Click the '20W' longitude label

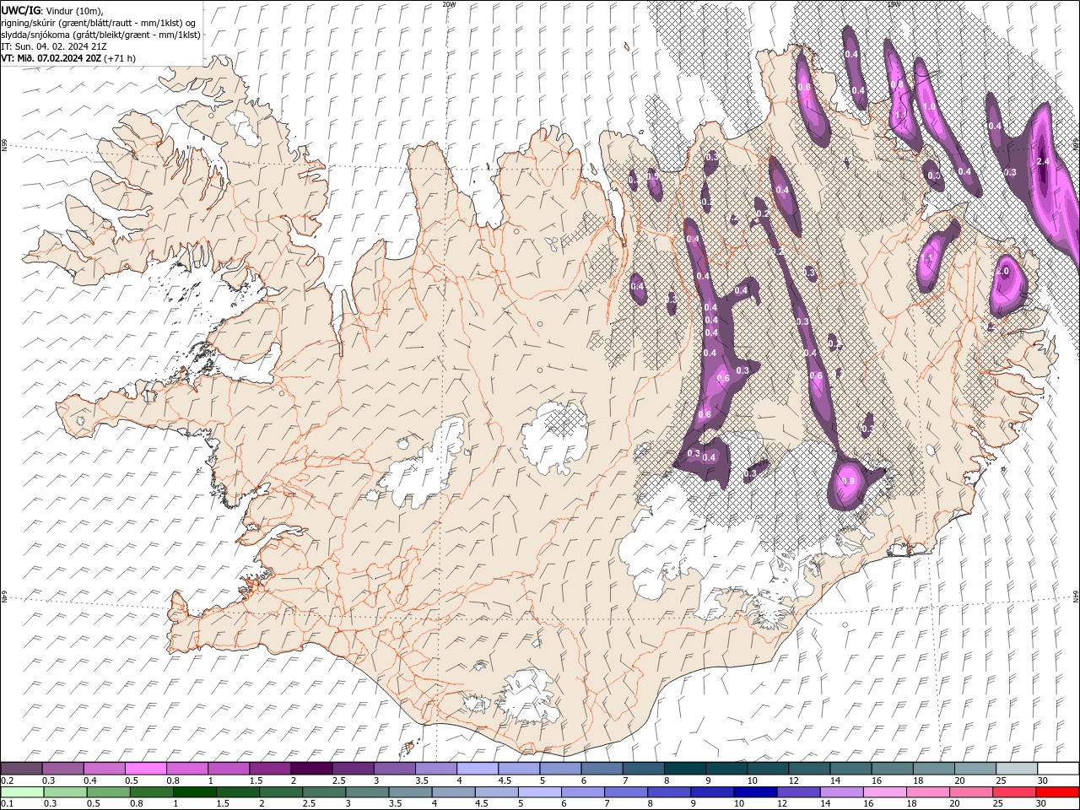(x=449, y=4)
